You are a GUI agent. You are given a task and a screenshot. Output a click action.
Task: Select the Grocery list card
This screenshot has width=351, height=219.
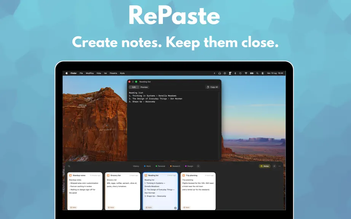click(x=123, y=191)
